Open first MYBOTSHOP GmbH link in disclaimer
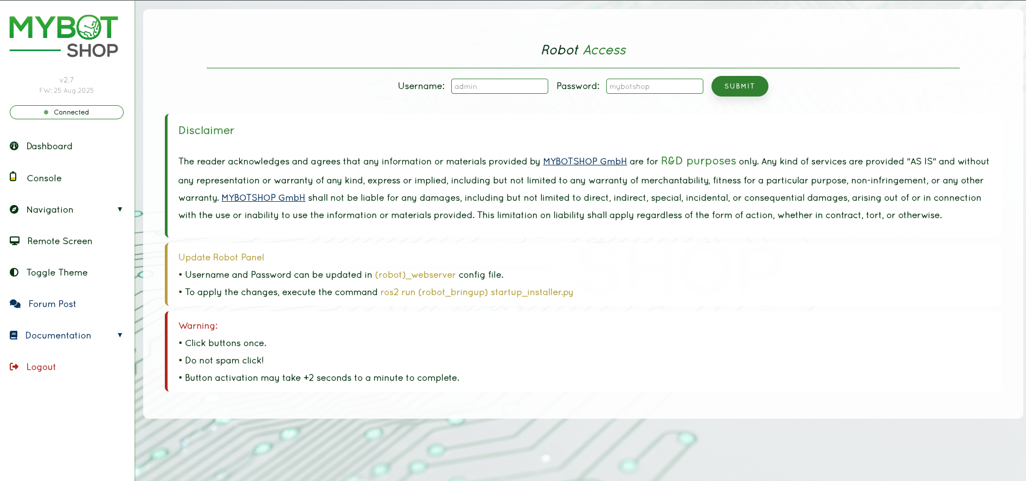1026x481 pixels. click(585, 162)
